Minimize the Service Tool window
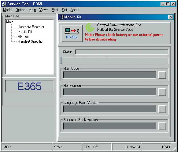The height and width of the screenshot is (152, 196). point(162,4)
